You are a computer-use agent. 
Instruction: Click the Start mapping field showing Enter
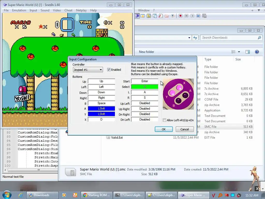tap(145, 81)
